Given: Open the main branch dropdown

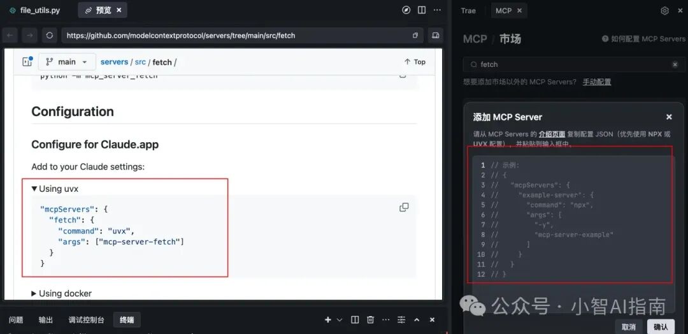Looking at the screenshot, I should coord(67,62).
